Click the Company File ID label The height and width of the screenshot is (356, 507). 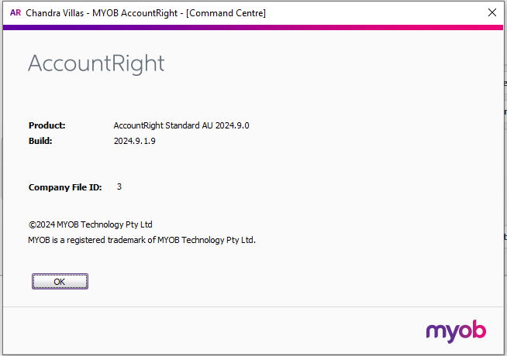(65, 187)
